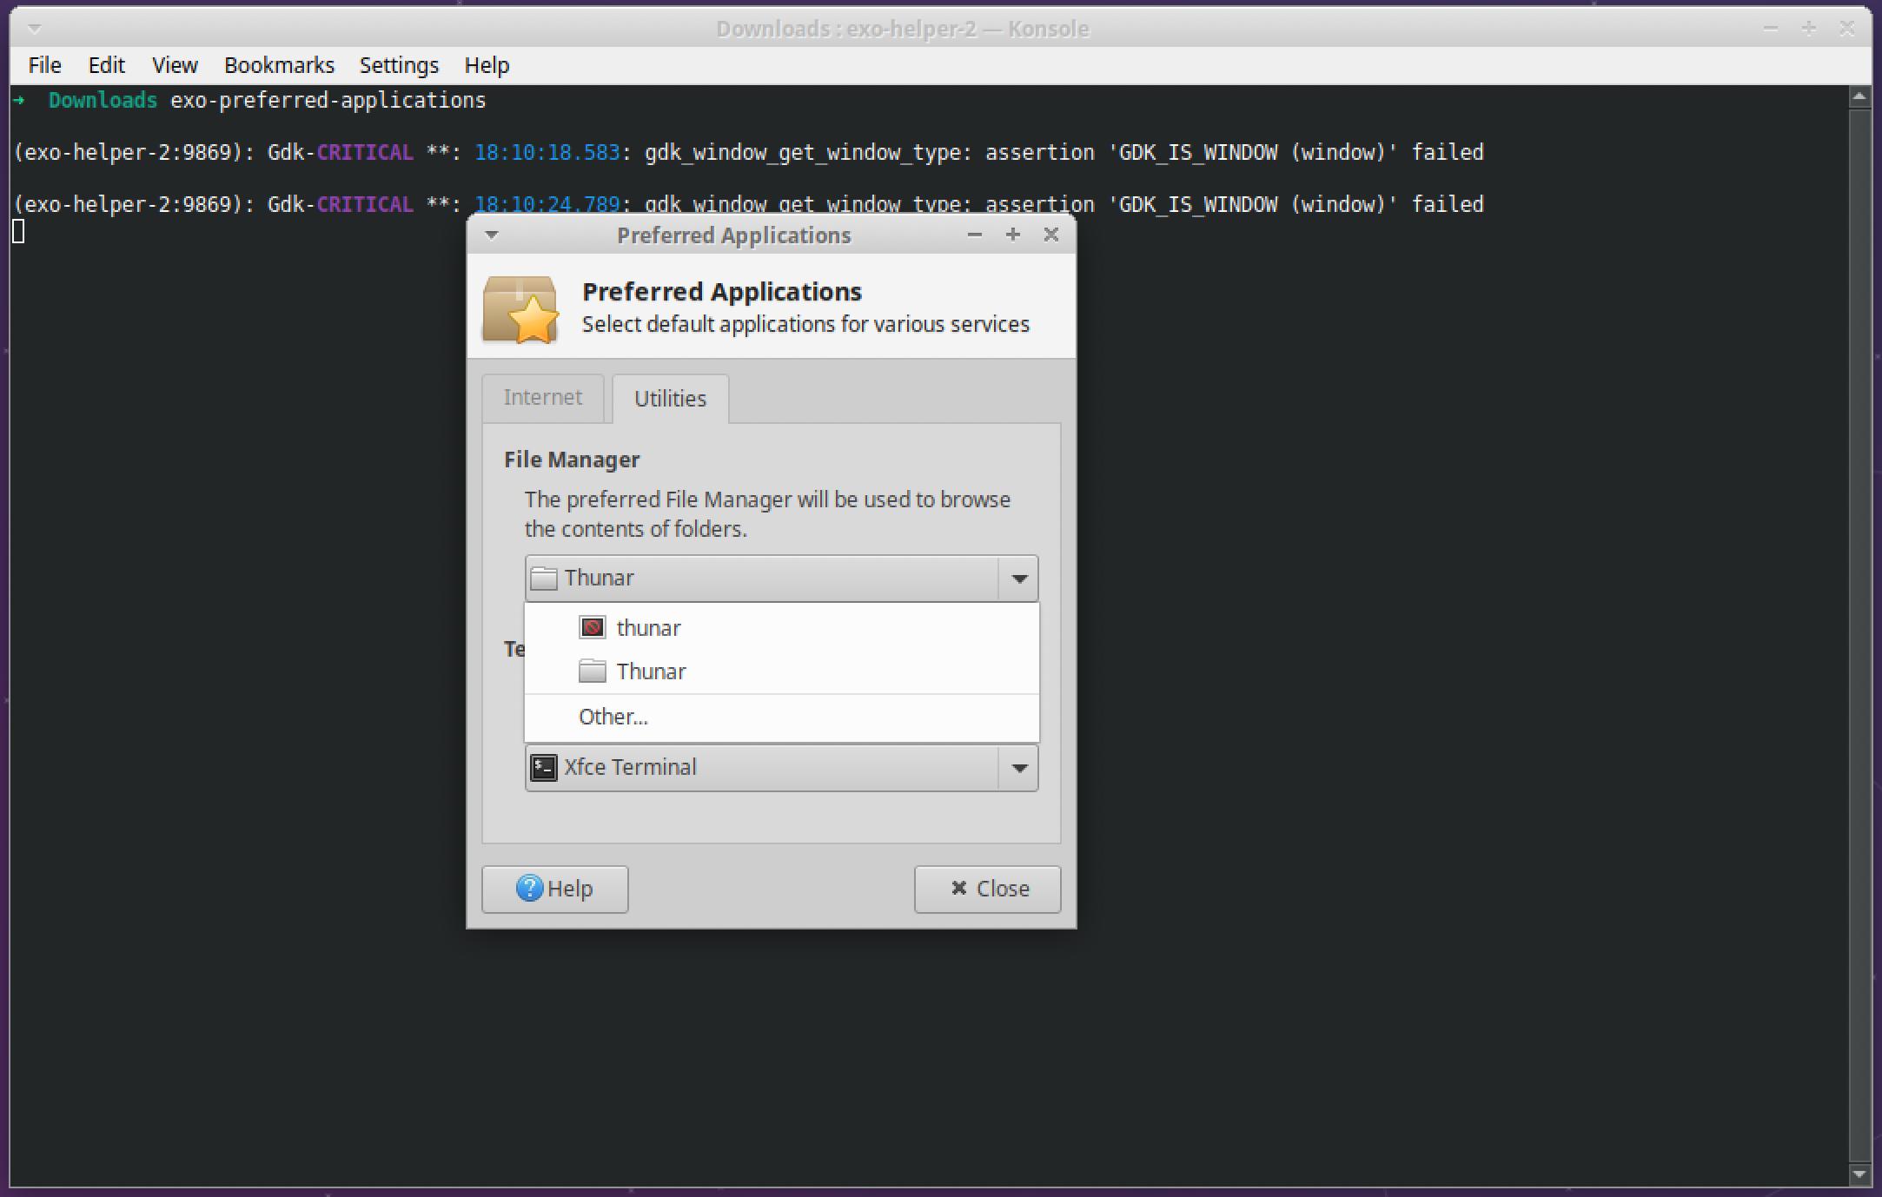The height and width of the screenshot is (1197, 1882).
Task: Select Thunar from the dropdown list
Action: point(651,671)
